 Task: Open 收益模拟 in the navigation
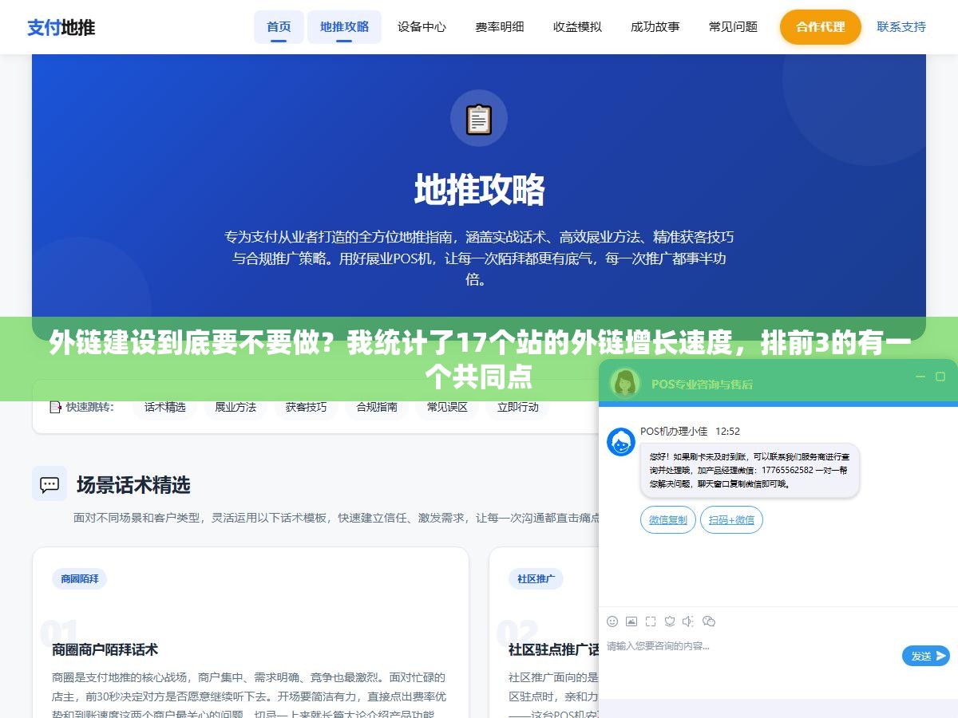577,26
